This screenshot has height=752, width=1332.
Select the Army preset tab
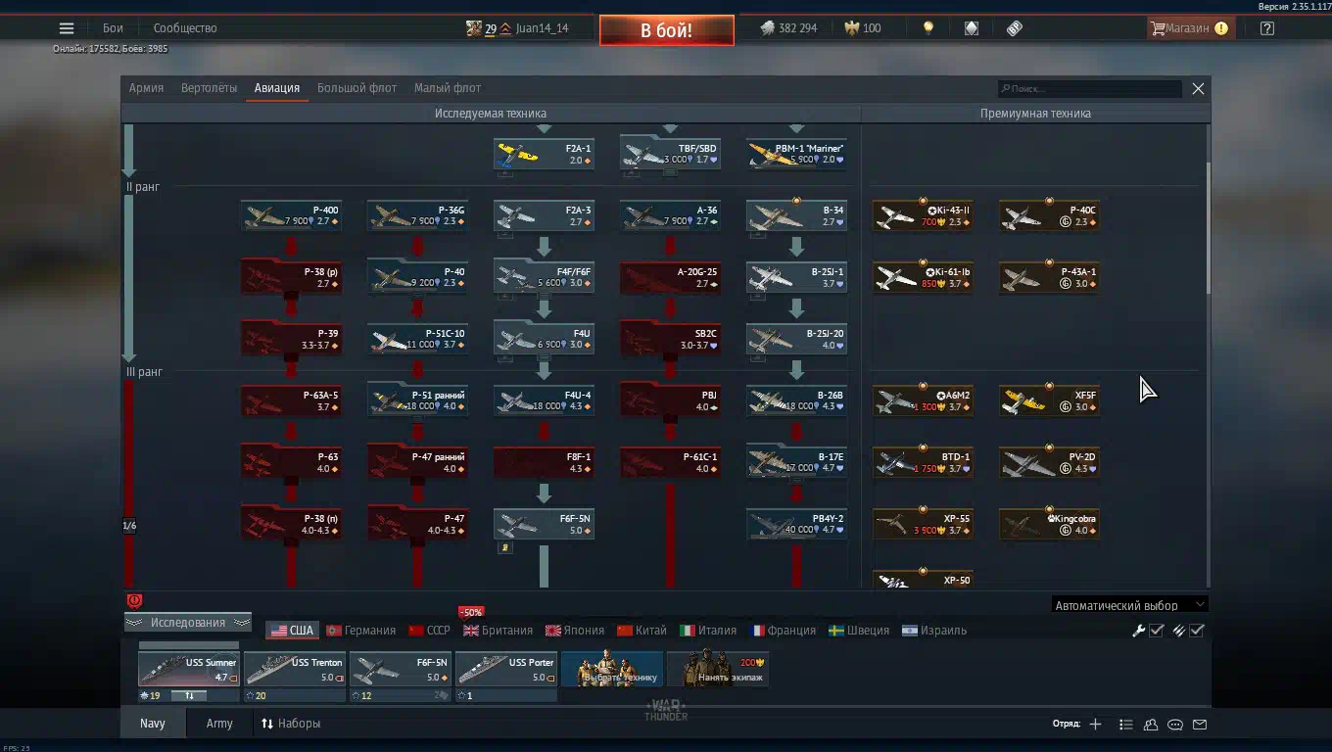tap(219, 724)
